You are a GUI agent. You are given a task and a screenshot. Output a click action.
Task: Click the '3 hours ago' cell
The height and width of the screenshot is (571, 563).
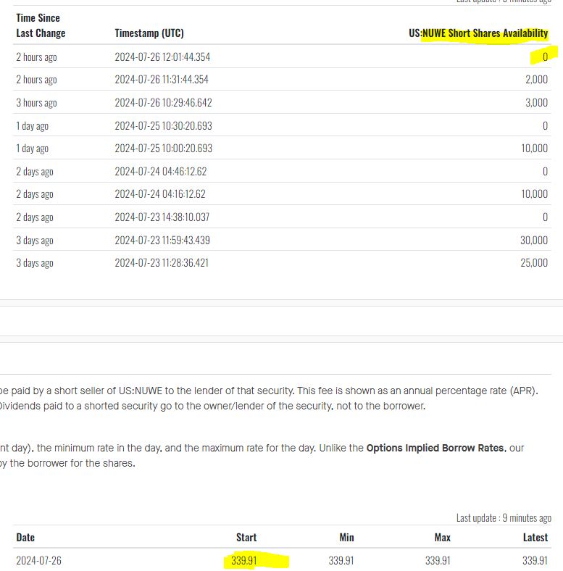36,103
